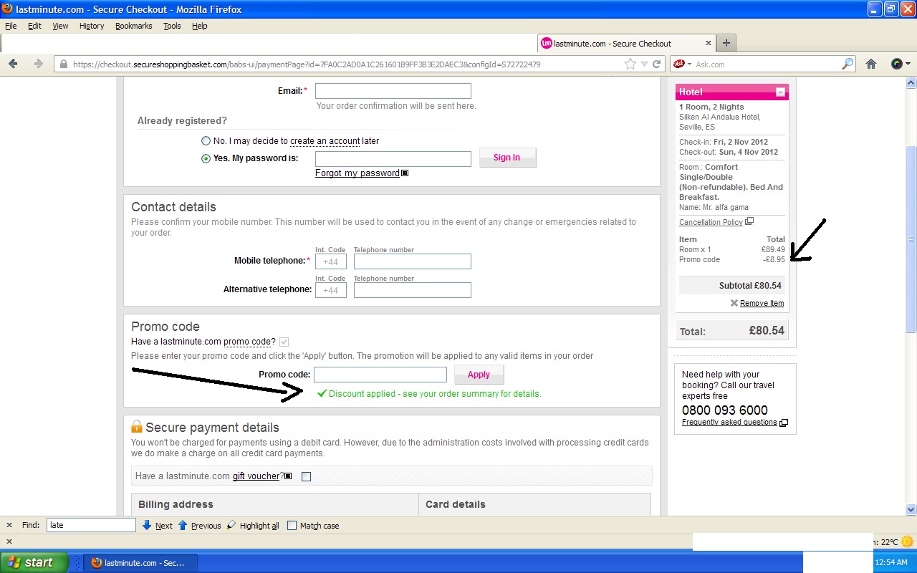Click the Sign In button

(507, 158)
